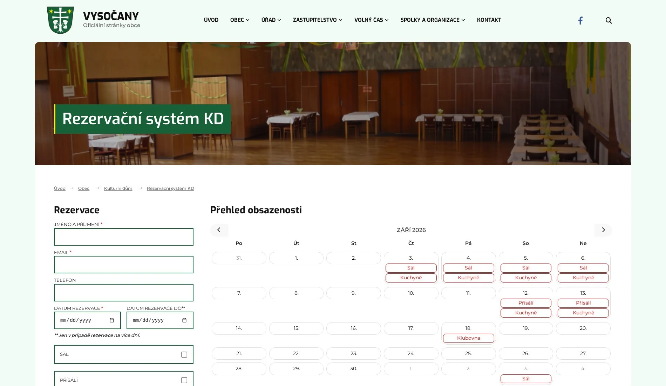666x386 pixels.
Task: Follow the Úvod breadcrumb link
Action: 60,188
